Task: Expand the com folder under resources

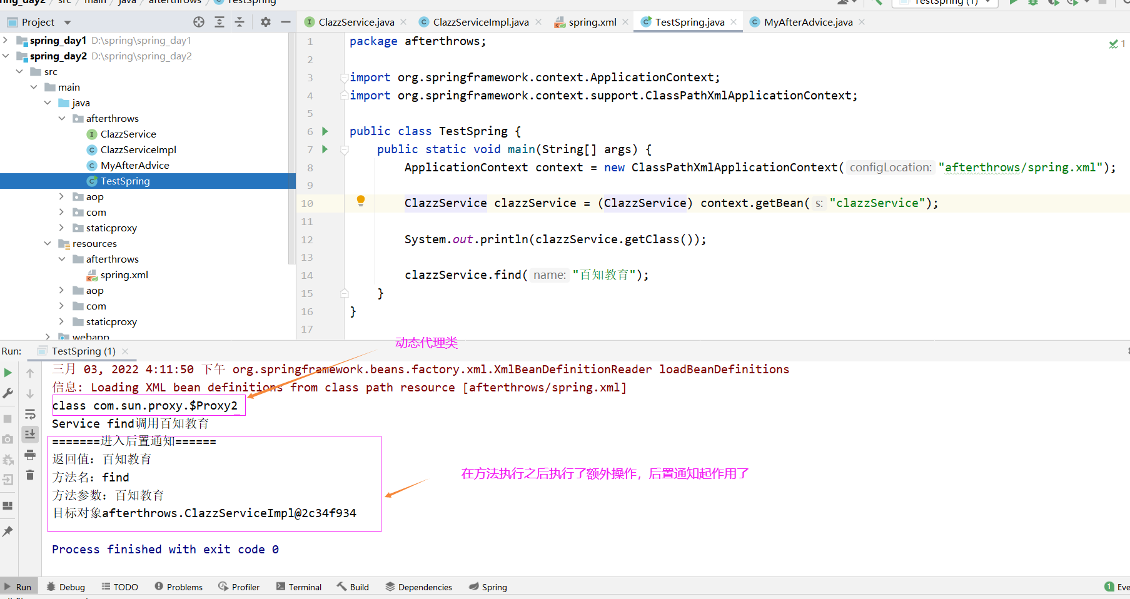Action: [x=61, y=306]
